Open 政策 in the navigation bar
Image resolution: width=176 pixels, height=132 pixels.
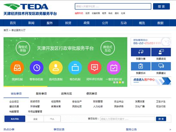pos(87,23)
